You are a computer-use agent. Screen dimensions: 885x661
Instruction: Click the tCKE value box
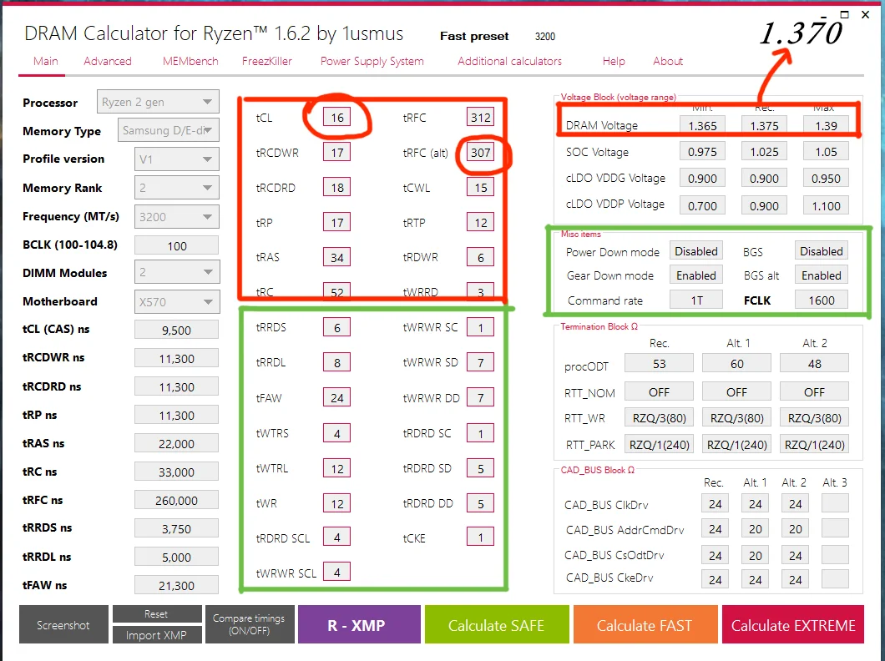(x=480, y=537)
